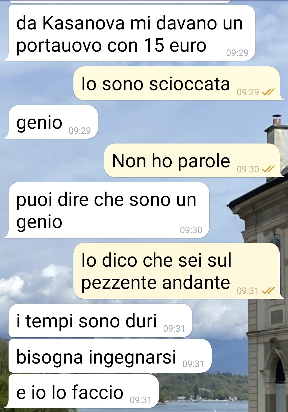Tap the 'e io lo faccio' message
The width and height of the screenshot is (288, 412).
84,391
